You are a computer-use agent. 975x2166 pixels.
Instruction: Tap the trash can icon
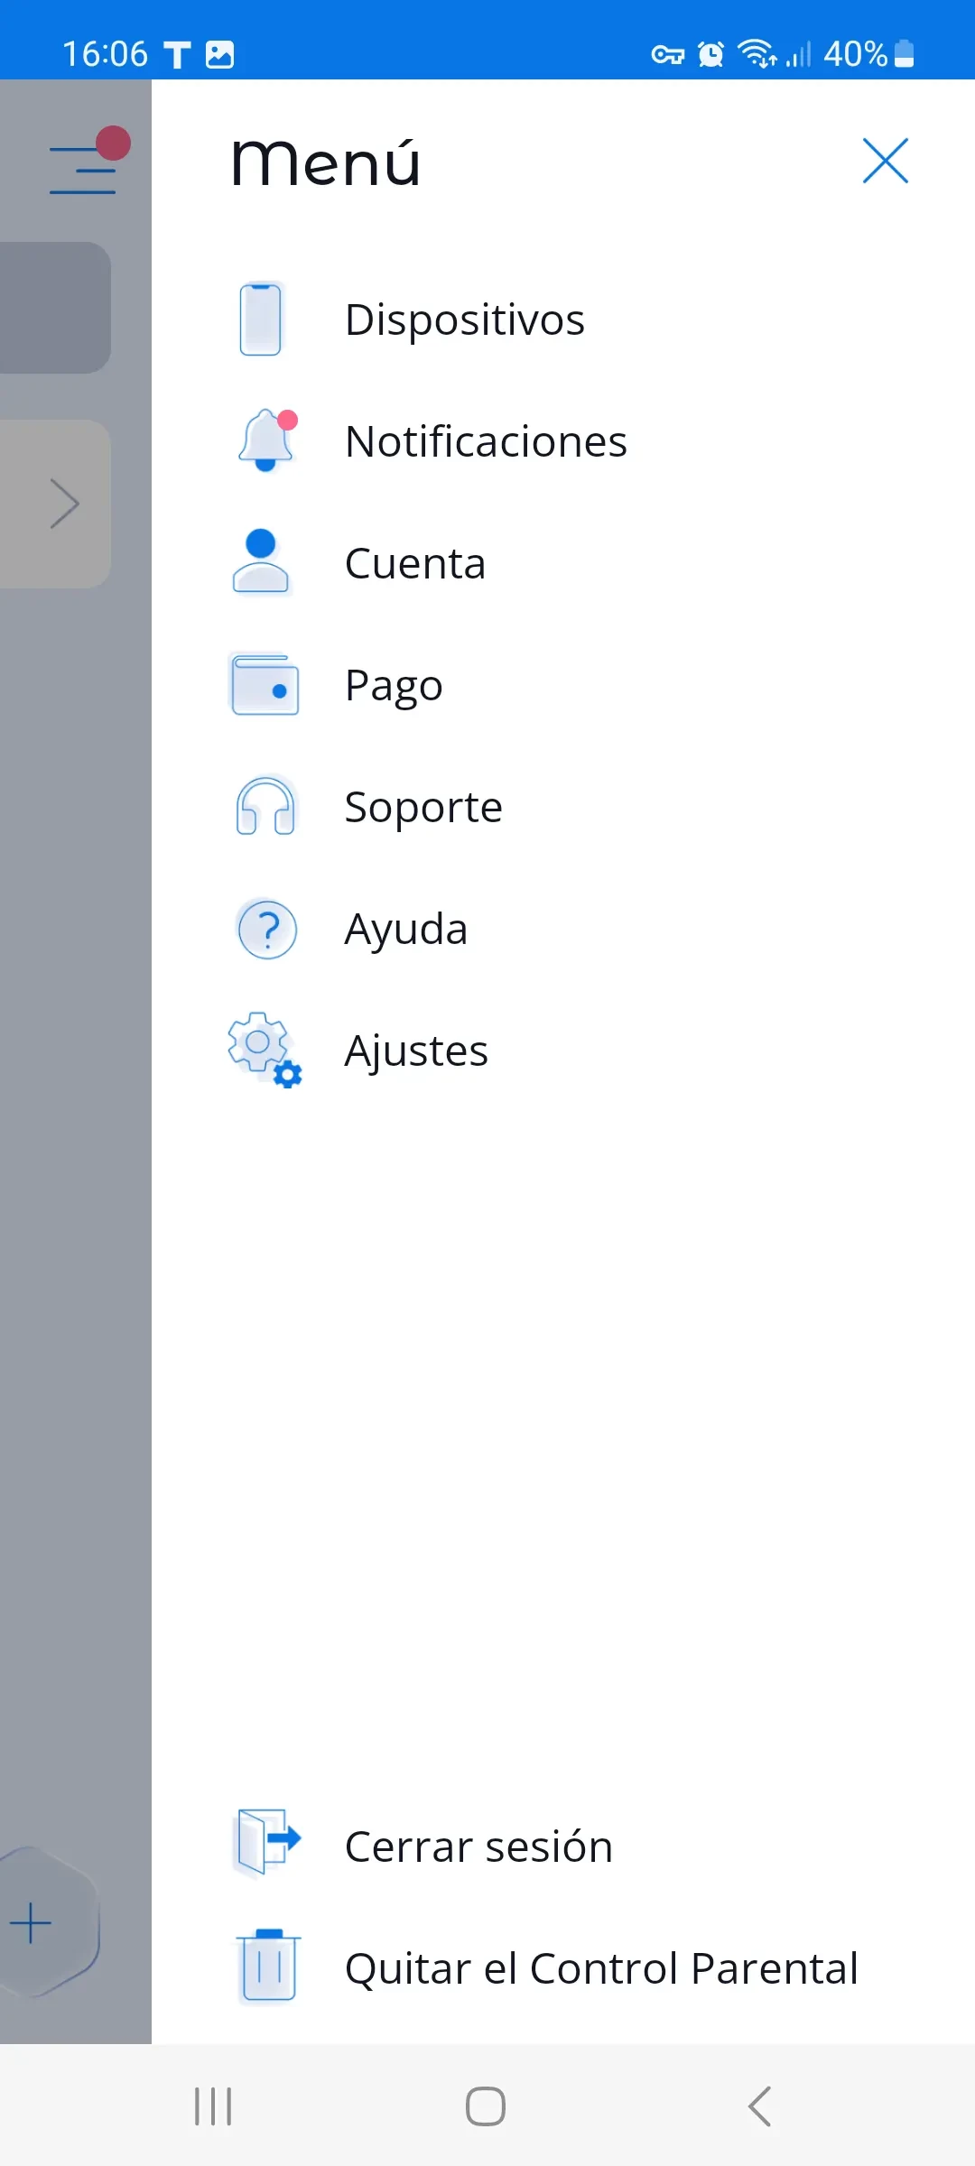267,1968
